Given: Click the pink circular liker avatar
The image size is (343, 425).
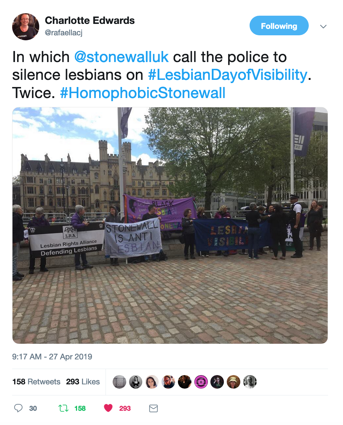Looking at the screenshot, I should pos(201,382).
